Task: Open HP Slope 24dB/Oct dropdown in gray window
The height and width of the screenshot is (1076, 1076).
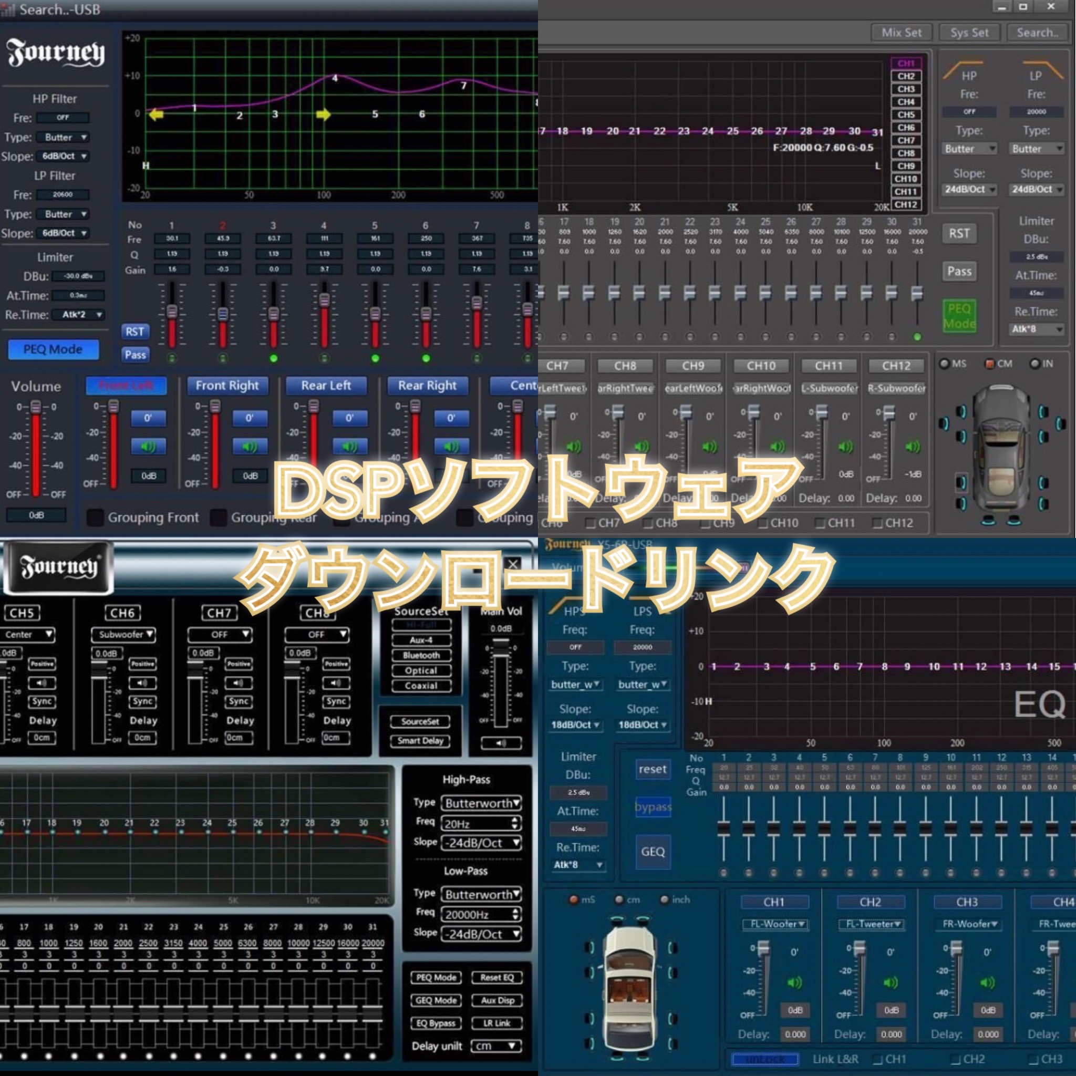Action: click(x=969, y=189)
